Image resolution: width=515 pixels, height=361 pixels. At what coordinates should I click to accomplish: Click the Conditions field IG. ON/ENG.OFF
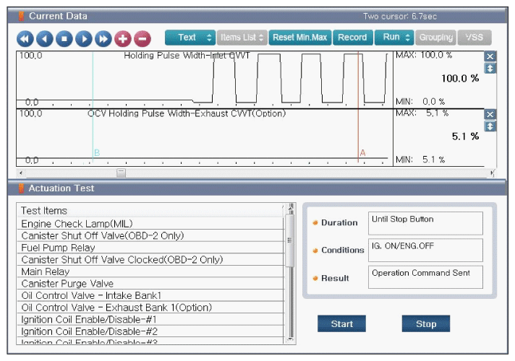tap(425, 250)
